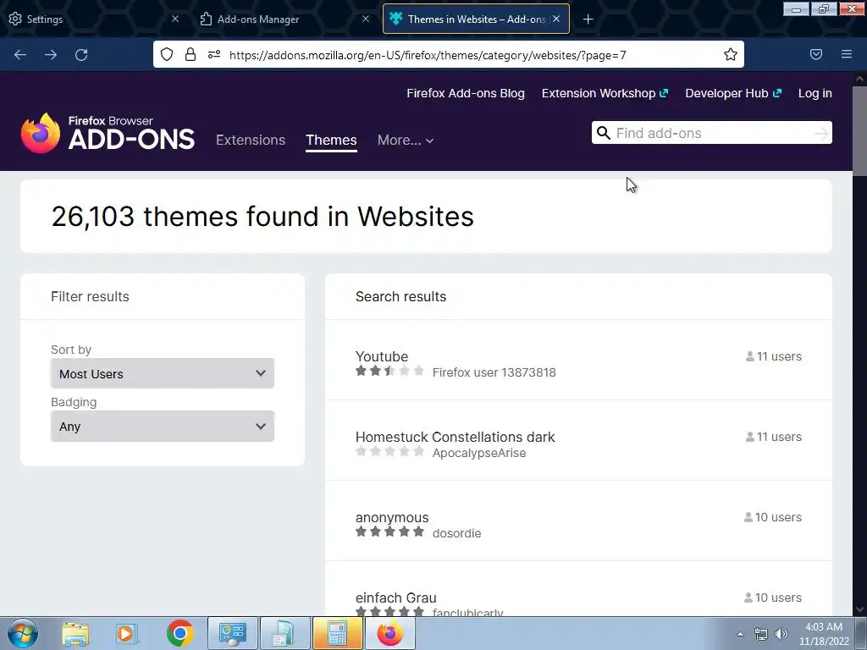The image size is (867, 650).
Task: Open tracking protection shield icon
Action: point(167,54)
